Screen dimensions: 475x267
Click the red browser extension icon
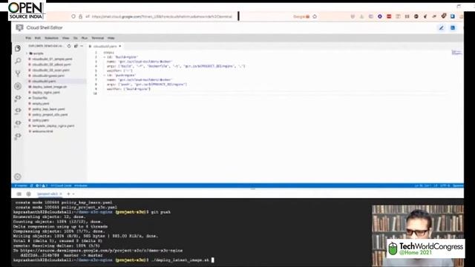[389, 16]
